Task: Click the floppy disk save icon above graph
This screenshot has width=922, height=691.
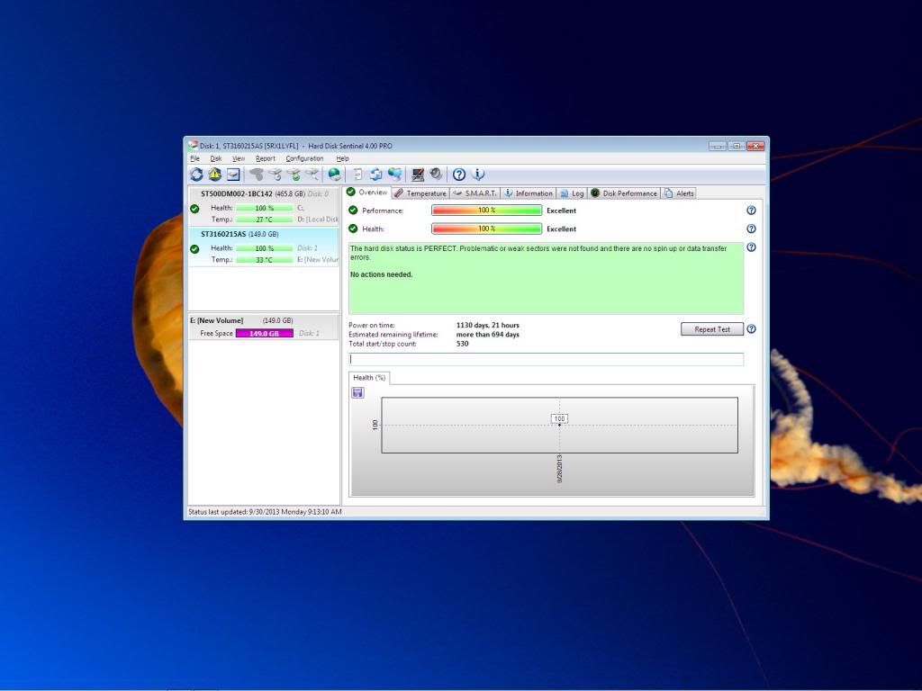Action: pyautogui.click(x=357, y=392)
